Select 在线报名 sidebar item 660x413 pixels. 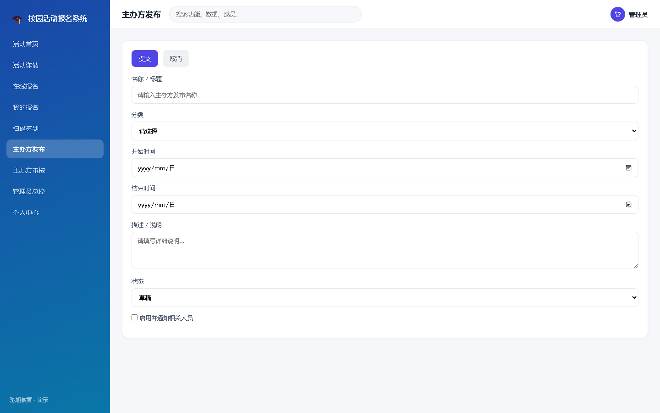tap(55, 86)
